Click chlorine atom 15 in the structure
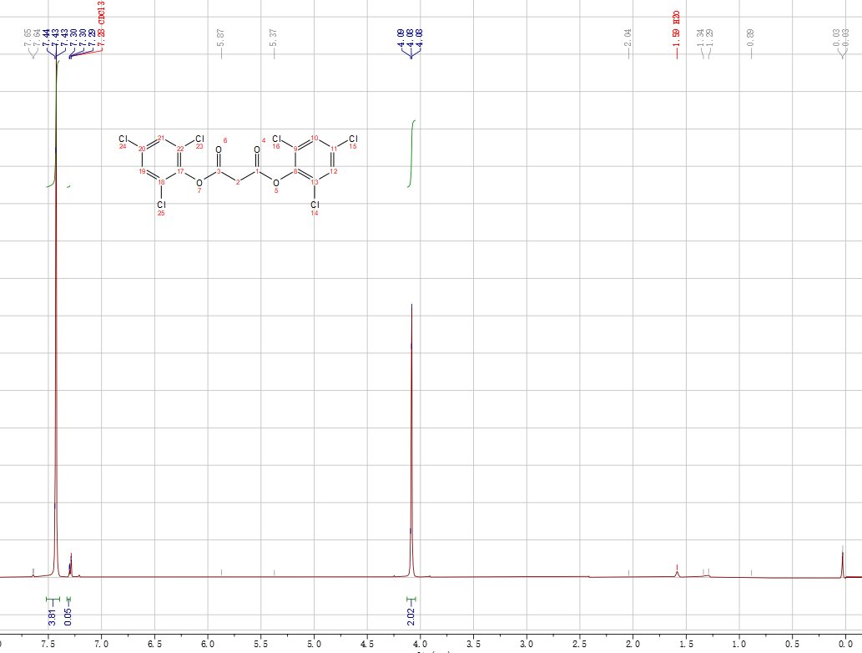Image resolution: width=862 pixels, height=653 pixels. pos(353,139)
